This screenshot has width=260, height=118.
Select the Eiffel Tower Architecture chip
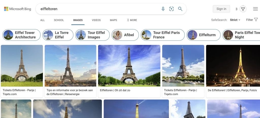pyautogui.click(x=22, y=35)
